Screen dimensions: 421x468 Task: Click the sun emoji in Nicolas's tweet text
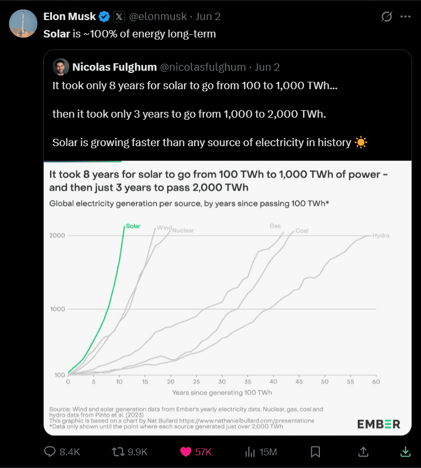coord(361,142)
